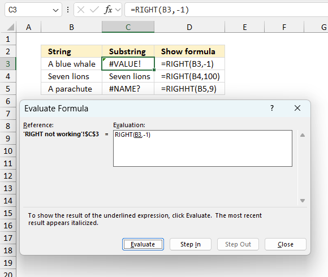Select column A header

(29, 27)
